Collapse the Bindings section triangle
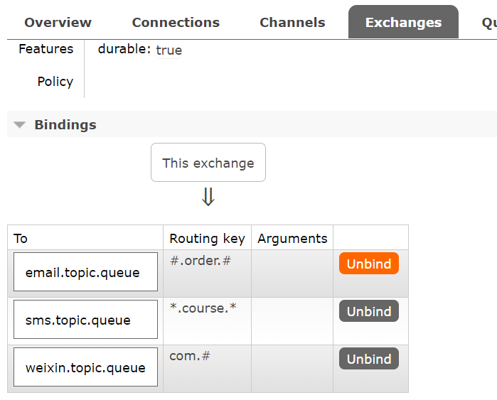Image resolution: width=497 pixels, height=400 pixels. pyautogui.click(x=20, y=125)
